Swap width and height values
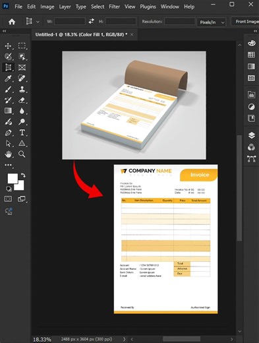The image size is (259, 343). [x=91, y=21]
